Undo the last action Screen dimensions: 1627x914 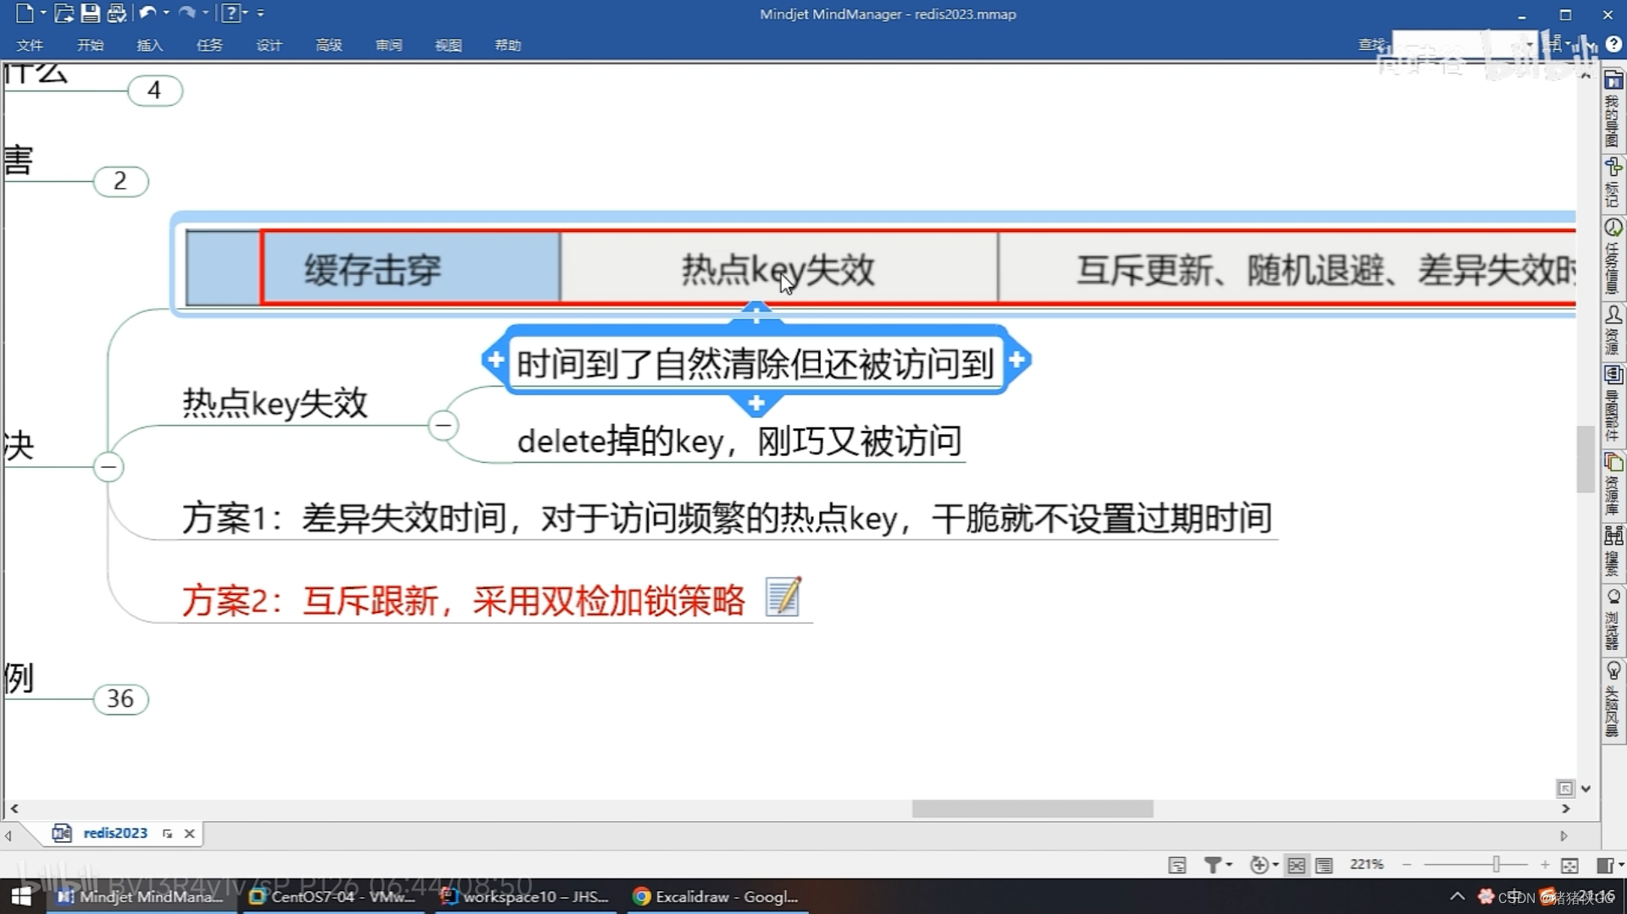coord(147,13)
